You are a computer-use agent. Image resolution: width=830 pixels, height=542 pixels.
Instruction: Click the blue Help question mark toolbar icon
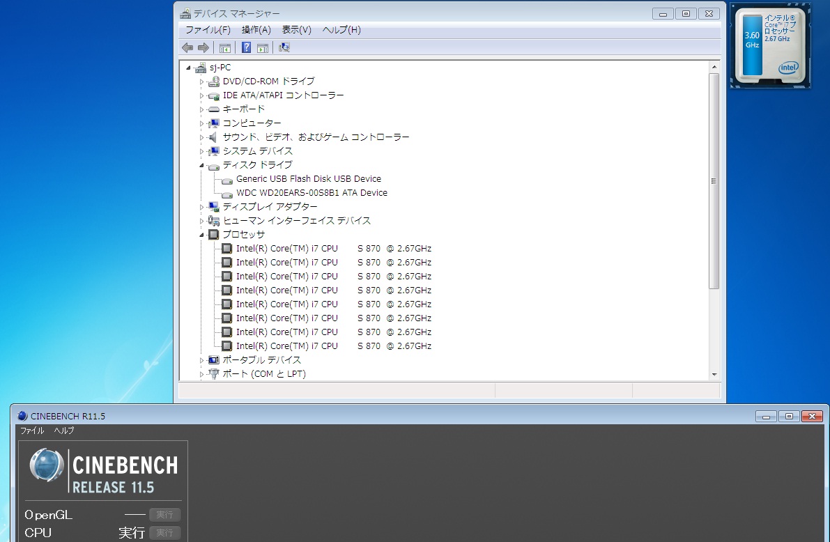click(247, 47)
